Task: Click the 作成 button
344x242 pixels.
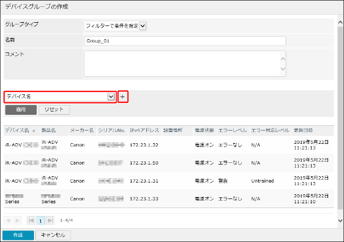Action: pyautogui.click(x=17, y=235)
